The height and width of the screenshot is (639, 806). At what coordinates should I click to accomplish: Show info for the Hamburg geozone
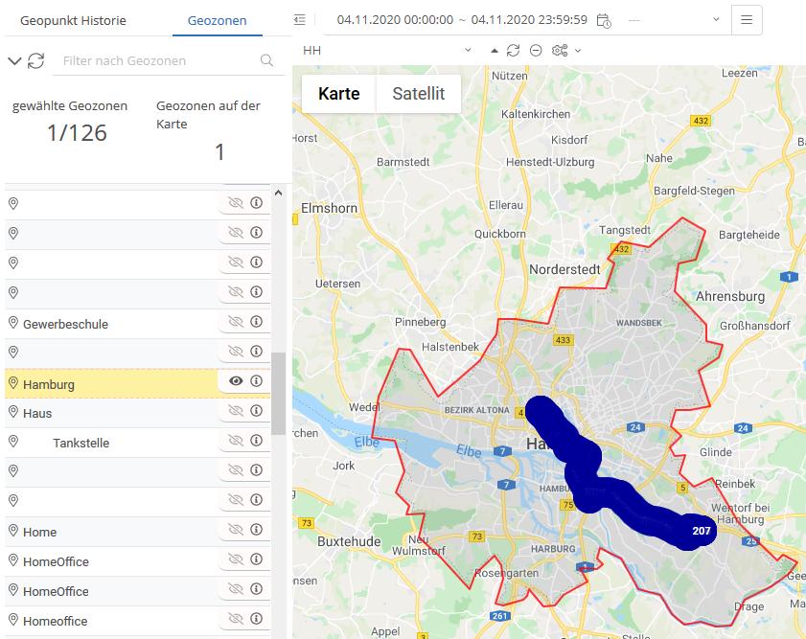(256, 381)
